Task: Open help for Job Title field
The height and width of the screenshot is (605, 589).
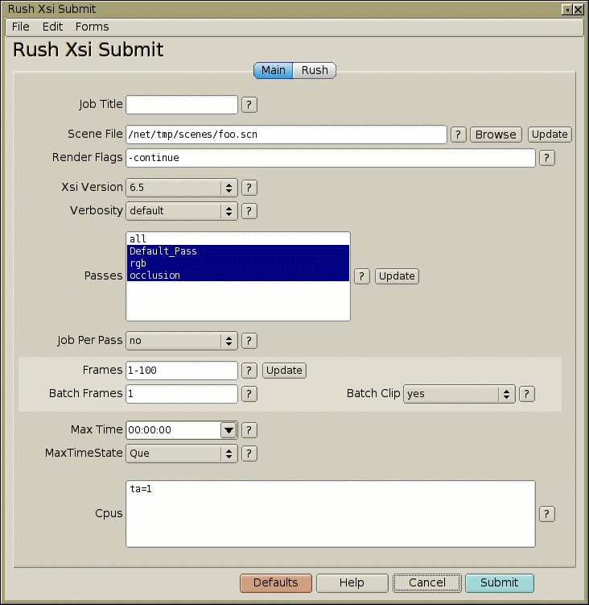Action: (249, 105)
